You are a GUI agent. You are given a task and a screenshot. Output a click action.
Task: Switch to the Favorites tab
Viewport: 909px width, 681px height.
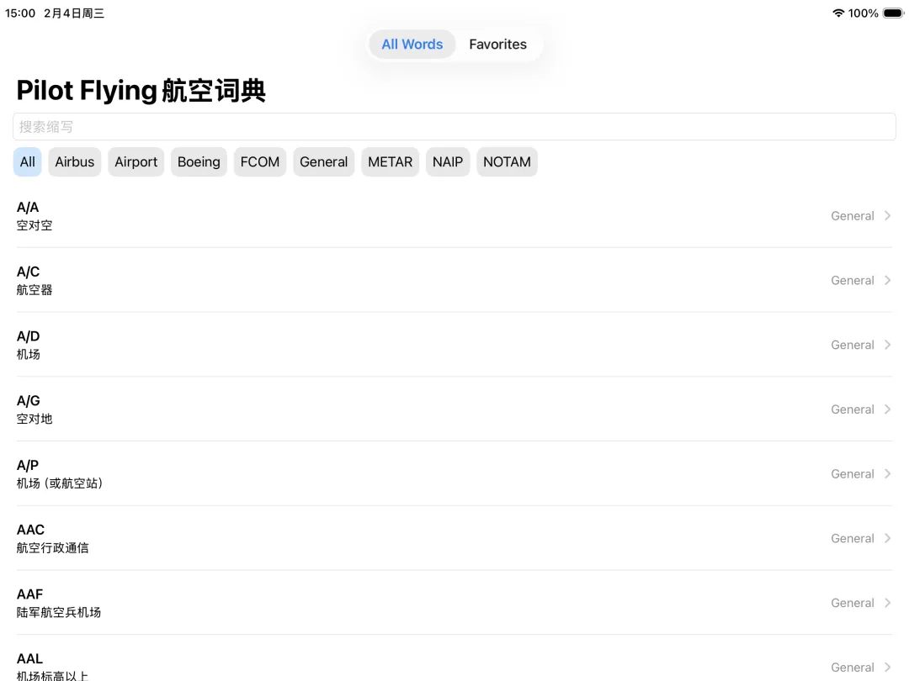point(497,45)
